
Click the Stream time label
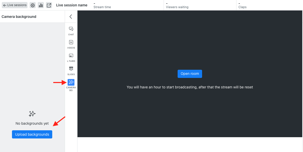click(x=102, y=7)
